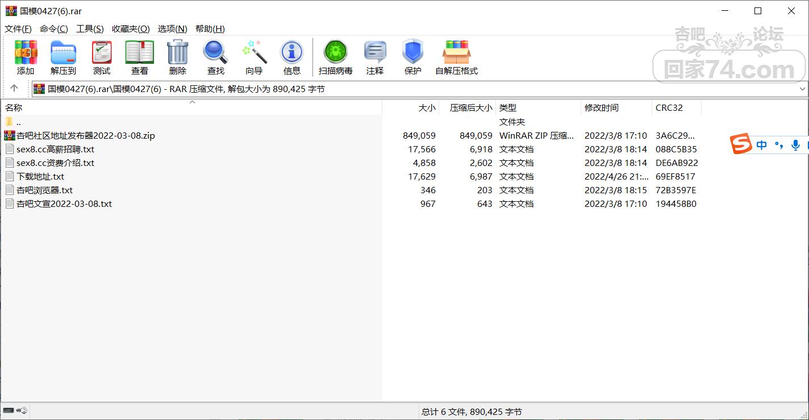This screenshot has width=809, height=420.
Task: Click the SFX (自解压格式) icon
Action: (x=456, y=58)
